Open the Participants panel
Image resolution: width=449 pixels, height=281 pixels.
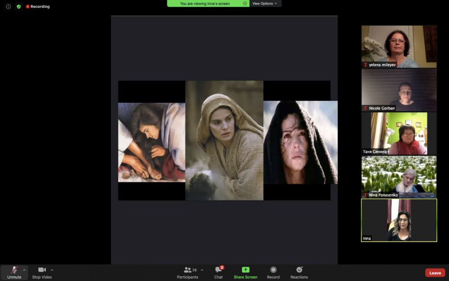point(188,272)
